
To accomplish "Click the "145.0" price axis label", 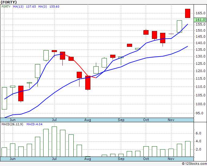I will [x=201, y=36].
